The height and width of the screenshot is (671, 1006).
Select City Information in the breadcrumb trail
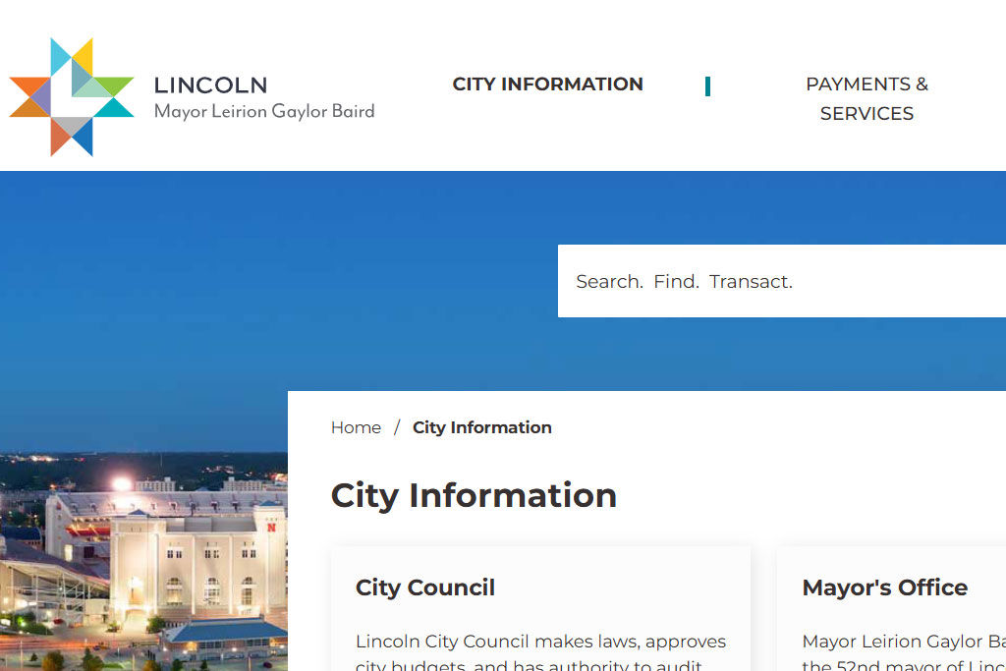point(481,427)
